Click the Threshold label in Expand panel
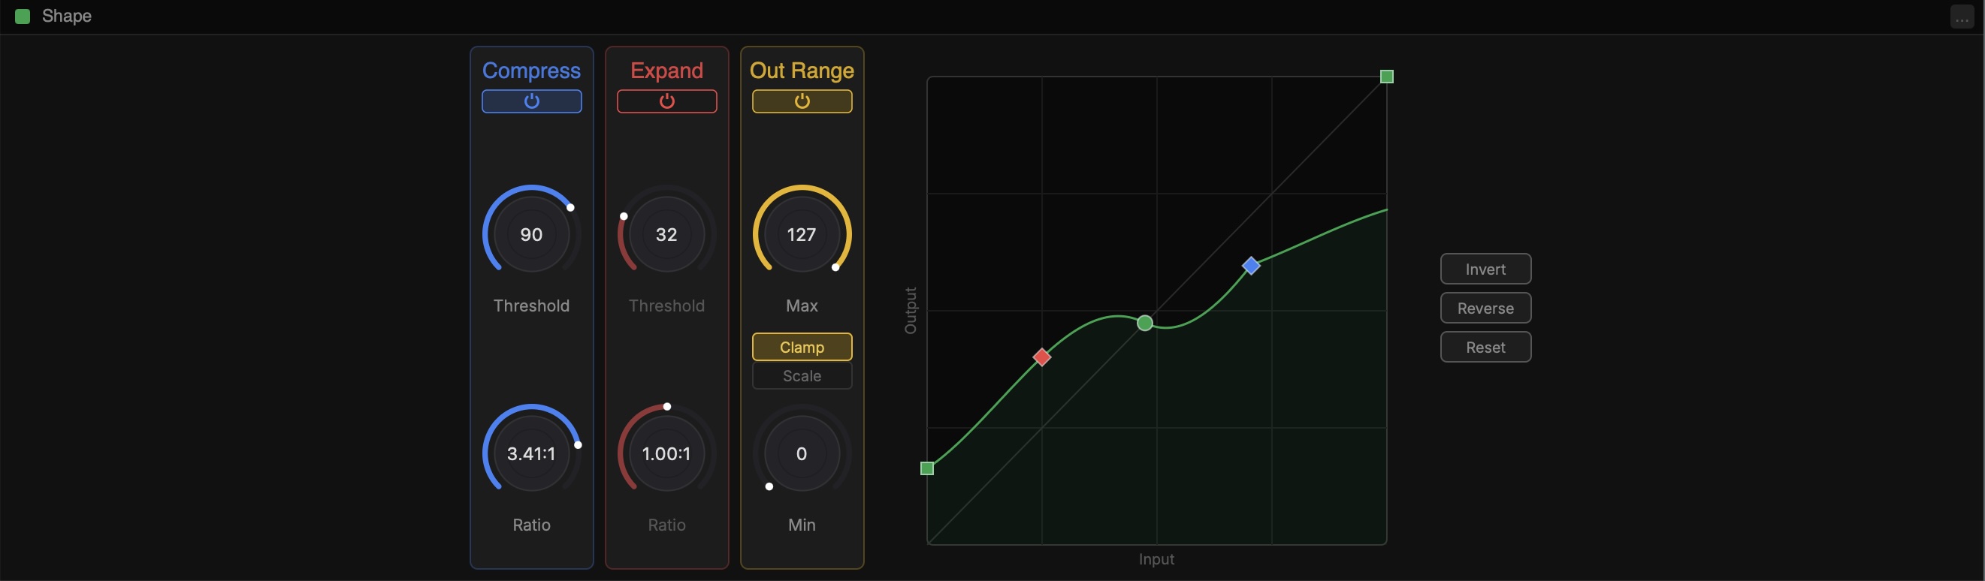 click(x=666, y=306)
